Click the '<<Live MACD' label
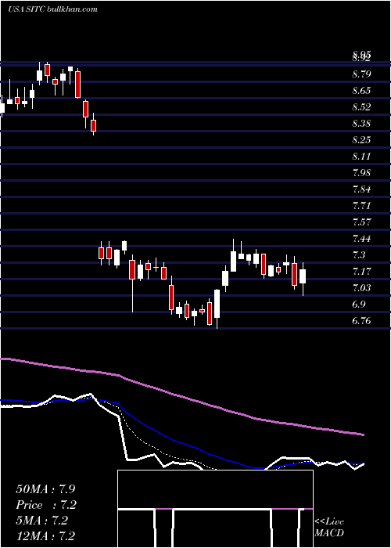This screenshot has width=391, height=548. click(x=329, y=528)
